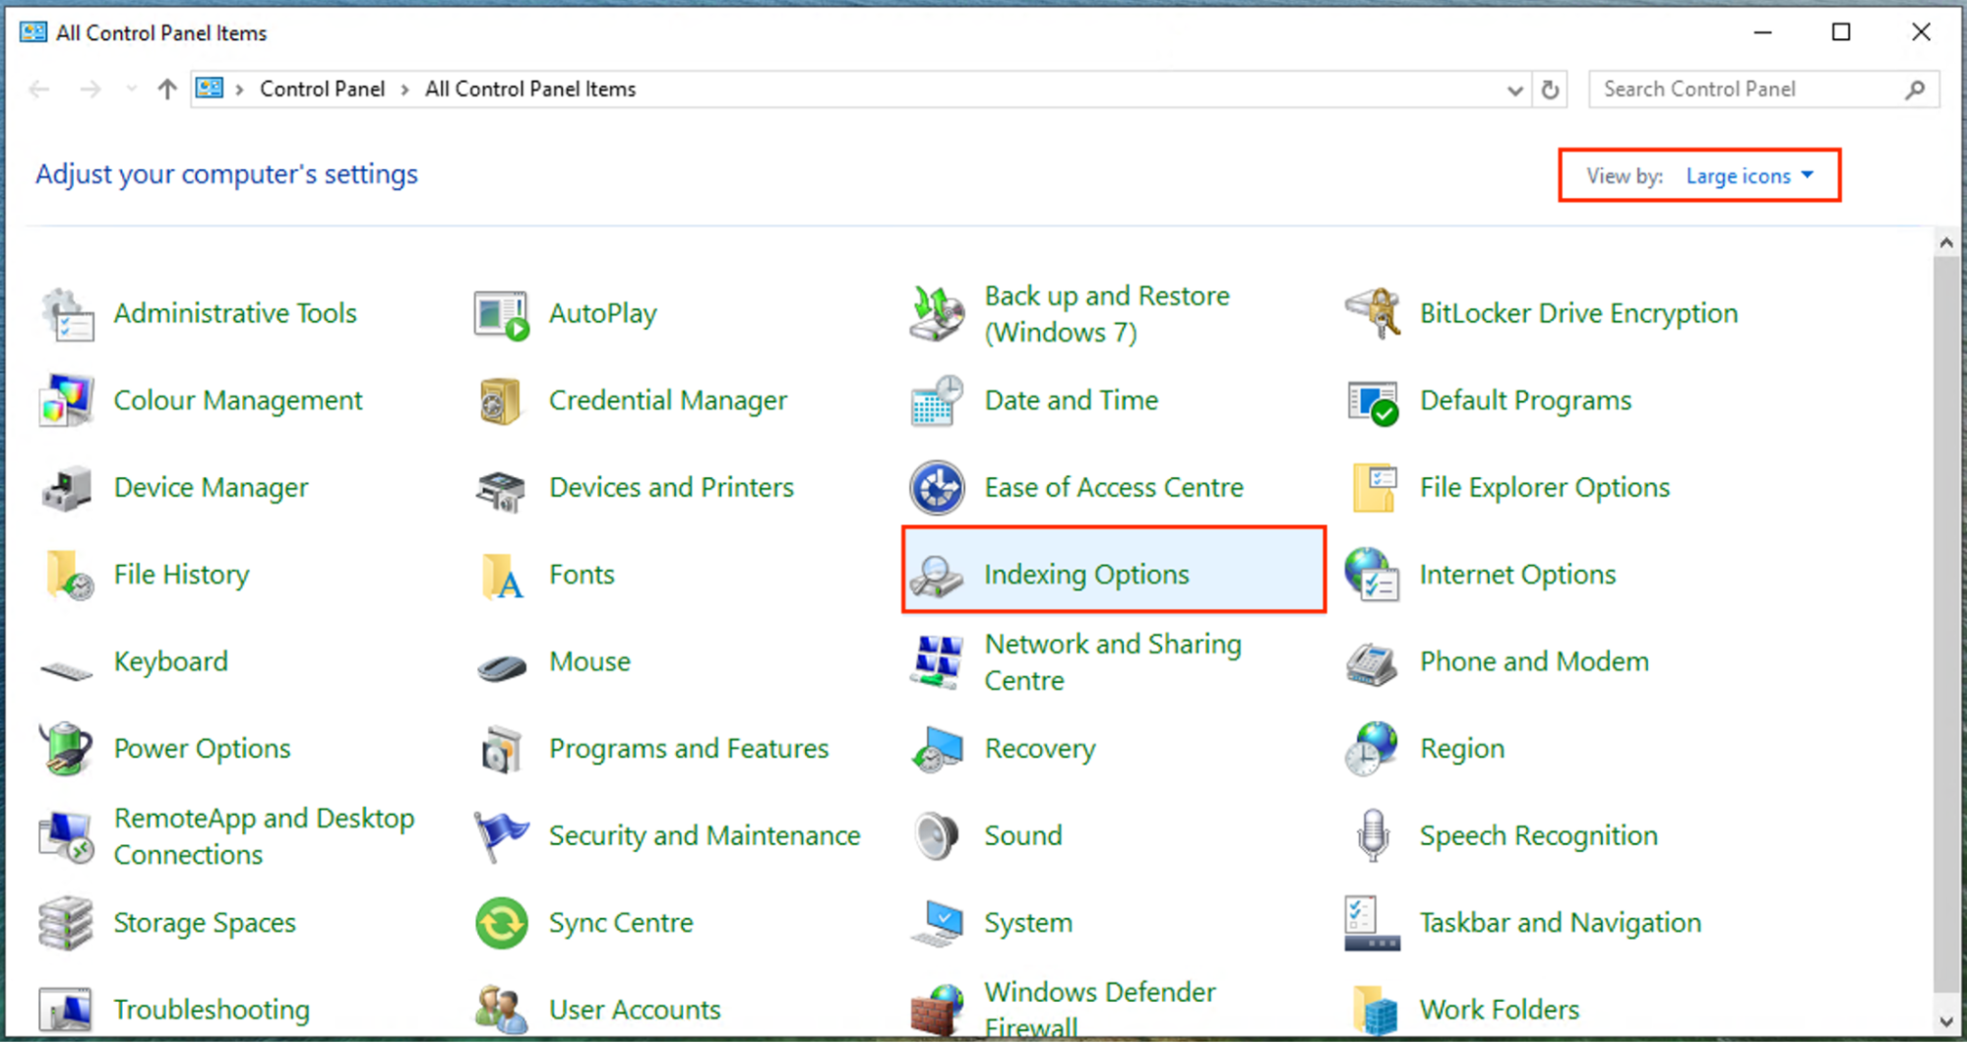The width and height of the screenshot is (1967, 1043).
Task: Click the back navigation arrow
Action: (38, 89)
